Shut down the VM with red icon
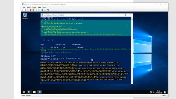This screenshot has width=176, height=99. 31,10
